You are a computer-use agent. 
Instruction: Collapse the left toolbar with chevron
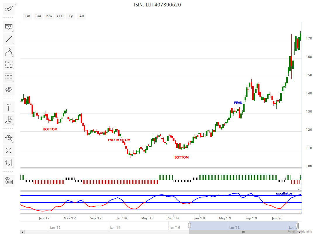click(x=16, y=5)
